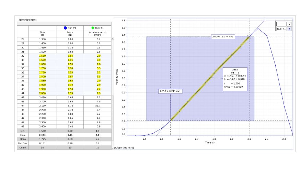
Task: Click the Std. Dev. statistics row label
Action: pyautogui.click(x=23, y=144)
